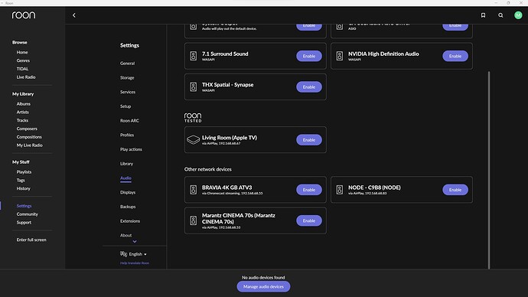528x297 pixels.
Task: Click the audio list vertical scrollbar
Action: [x=489, y=170]
